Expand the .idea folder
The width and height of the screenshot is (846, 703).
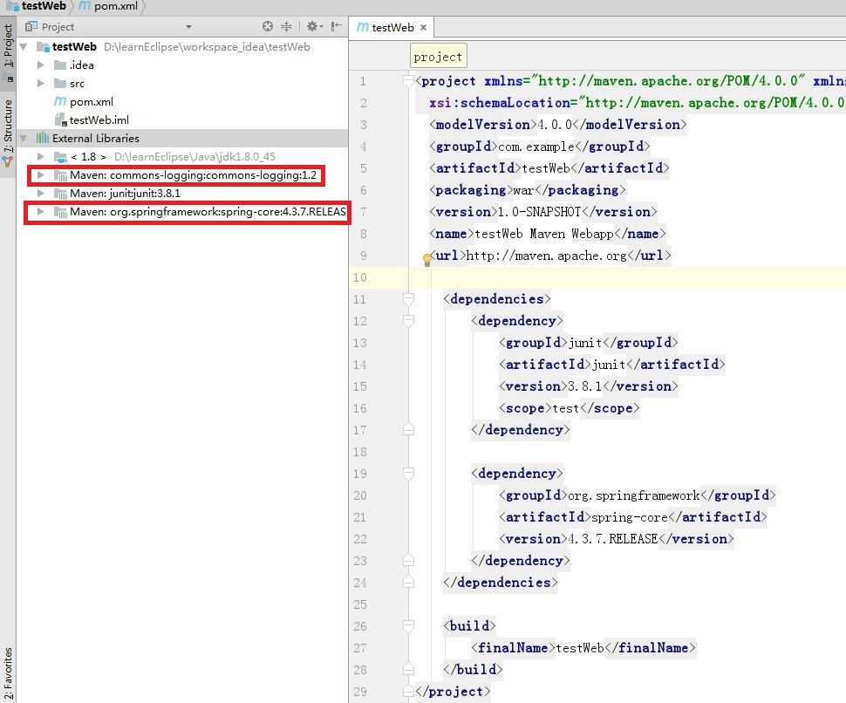[x=40, y=65]
